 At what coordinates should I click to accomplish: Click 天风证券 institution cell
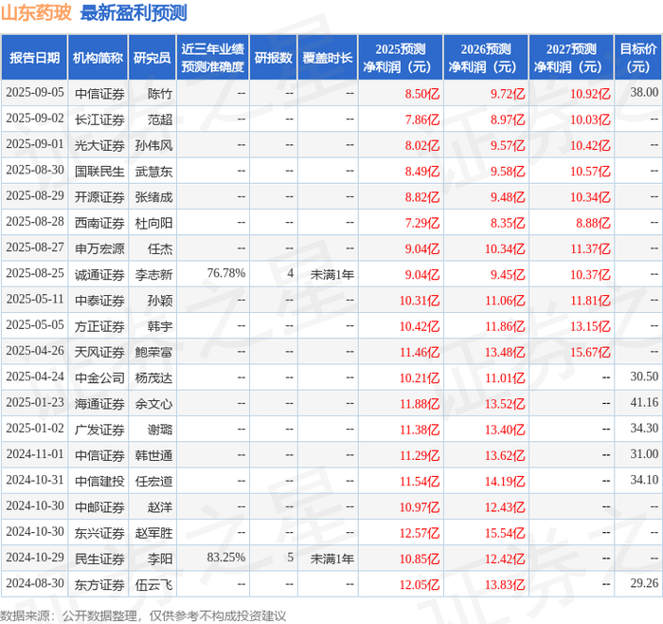tap(99, 352)
